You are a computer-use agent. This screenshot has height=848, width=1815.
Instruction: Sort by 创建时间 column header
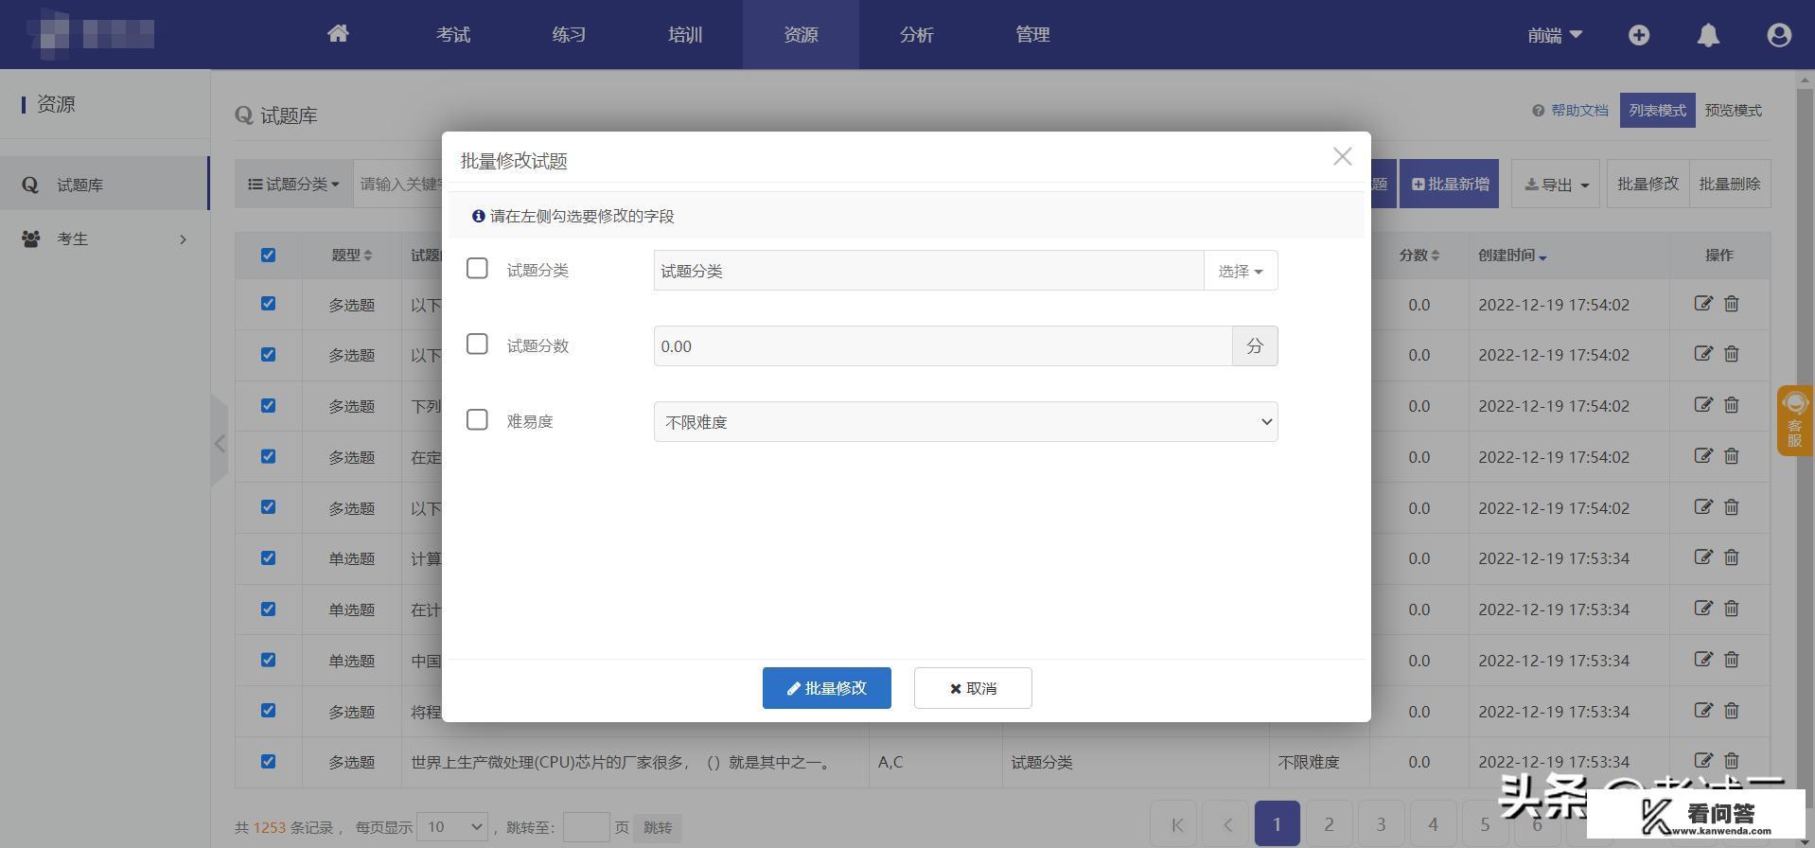point(1512,255)
